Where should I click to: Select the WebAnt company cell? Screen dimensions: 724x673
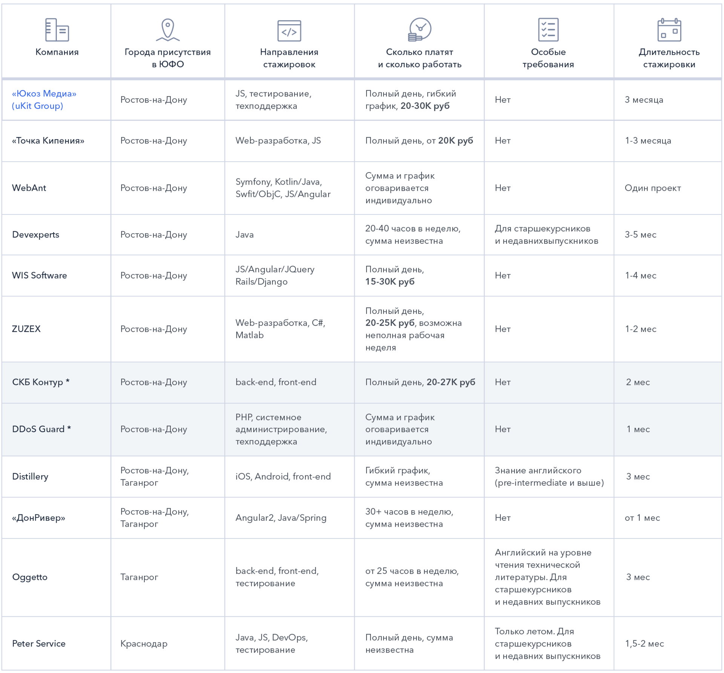coord(29,188)
